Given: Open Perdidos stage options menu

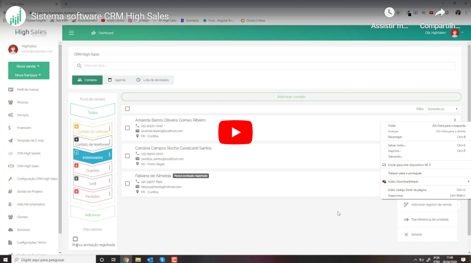Looking at the screenshot, I should pos(109,194).
